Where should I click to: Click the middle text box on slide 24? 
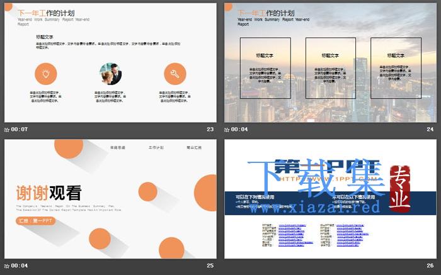coord(331,68)
